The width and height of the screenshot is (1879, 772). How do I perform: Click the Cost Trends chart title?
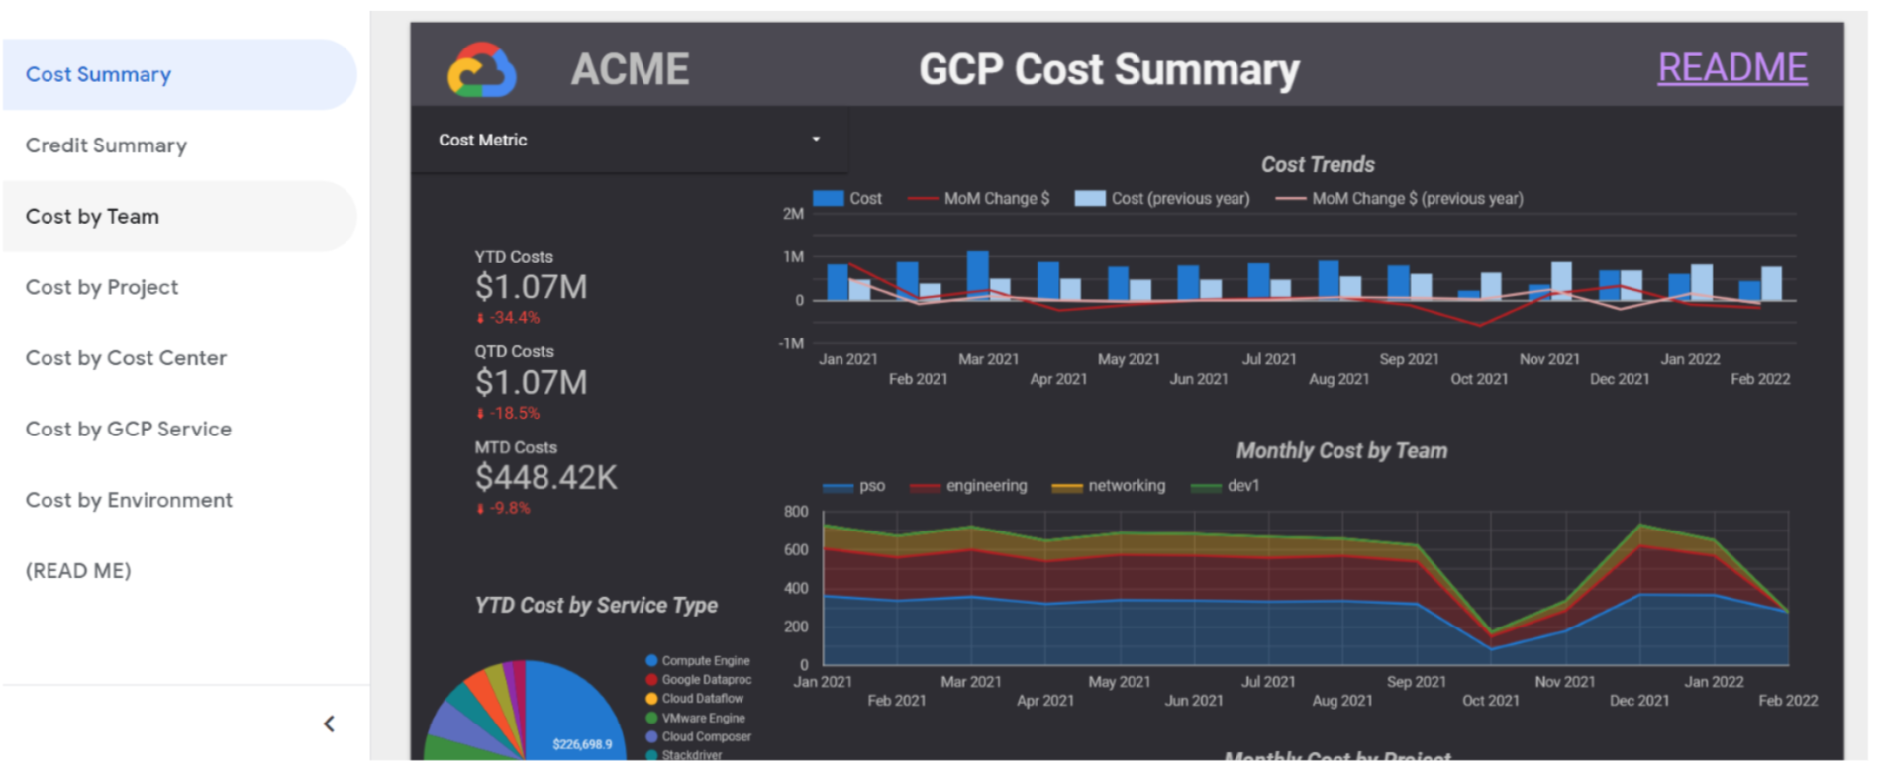pos(1318,165)
